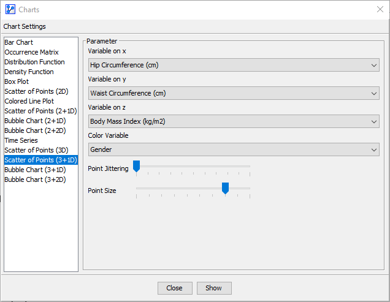Select Bubble Chart (3+2D) entry
390x302 pixels.
click(35, 179)
